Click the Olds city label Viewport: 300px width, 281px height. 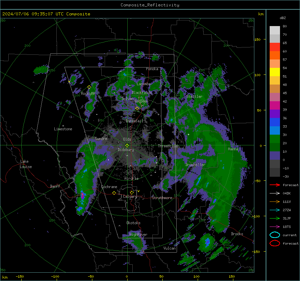pos(127,139)
